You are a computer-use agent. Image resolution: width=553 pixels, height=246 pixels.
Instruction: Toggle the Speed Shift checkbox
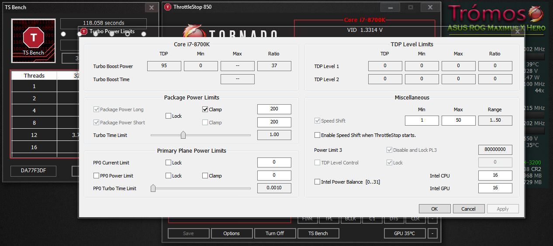pos(317,121)
